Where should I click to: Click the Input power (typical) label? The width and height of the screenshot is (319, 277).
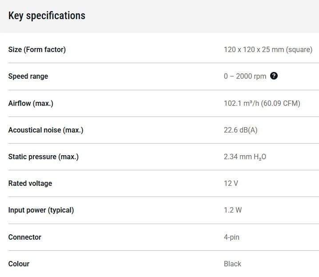click(41, 210)
